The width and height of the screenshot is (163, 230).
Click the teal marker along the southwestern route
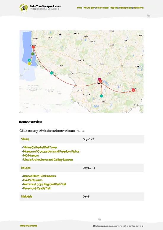pos(52,73)
